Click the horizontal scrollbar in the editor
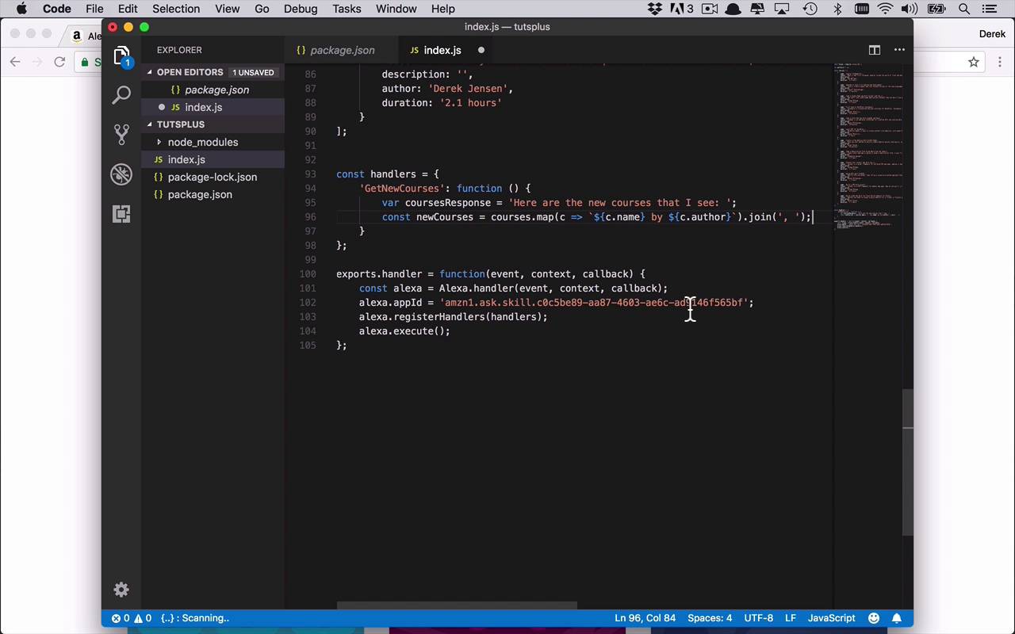Viewport: 1015px width, 634px height. point(457,606)
